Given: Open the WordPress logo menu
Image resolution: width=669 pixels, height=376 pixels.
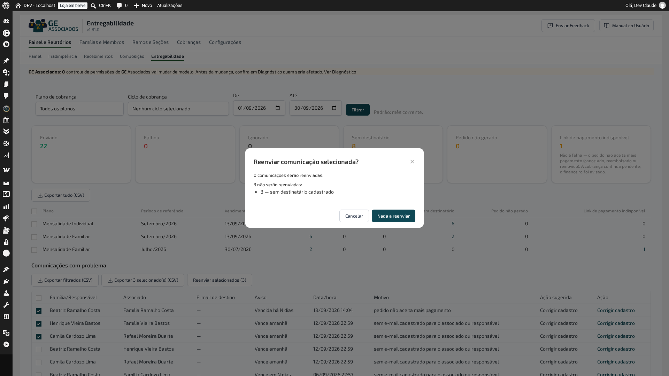Looking at the screenshot, I should pyautogui.click(x=6, y=6).
